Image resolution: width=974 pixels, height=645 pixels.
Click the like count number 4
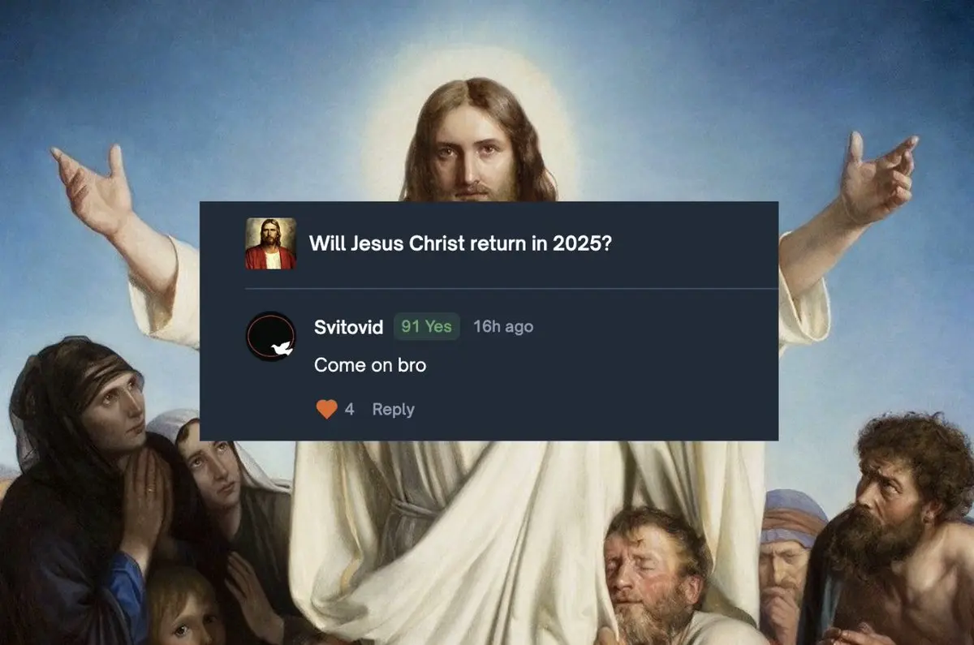(x=349, y=410)
